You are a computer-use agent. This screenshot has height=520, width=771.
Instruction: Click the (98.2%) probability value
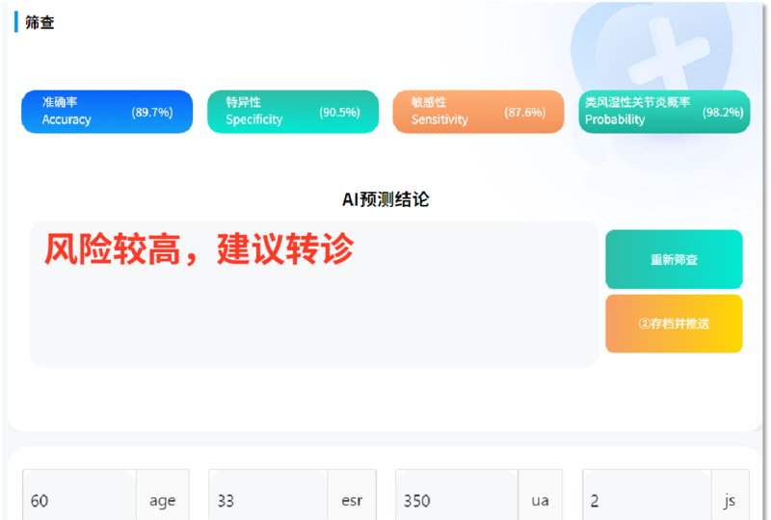pyautogui.click(x=723, y=112)
